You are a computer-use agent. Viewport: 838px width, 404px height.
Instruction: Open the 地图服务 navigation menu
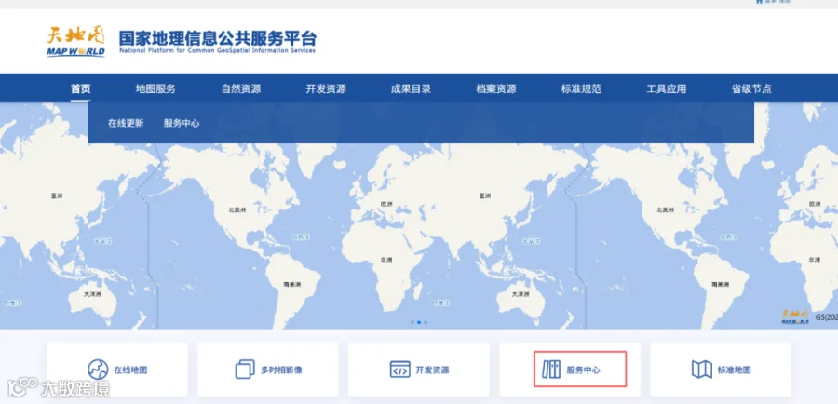click(x=155, y=88)
